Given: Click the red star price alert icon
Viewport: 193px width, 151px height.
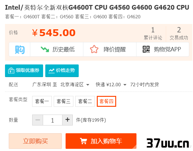Looking at the screenshot, I should click(94, 49).
